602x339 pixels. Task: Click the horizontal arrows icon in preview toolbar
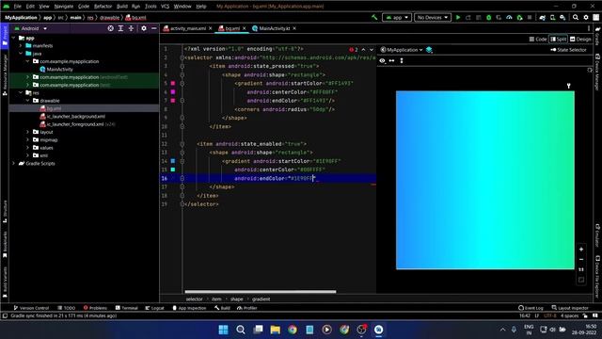(391, 60)
